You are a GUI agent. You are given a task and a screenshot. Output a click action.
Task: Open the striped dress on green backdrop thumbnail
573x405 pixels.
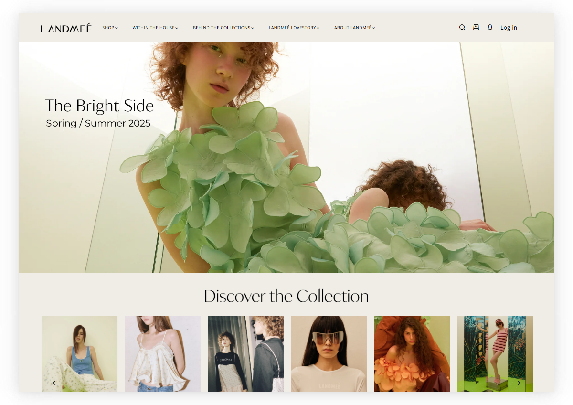pos(495,353)
